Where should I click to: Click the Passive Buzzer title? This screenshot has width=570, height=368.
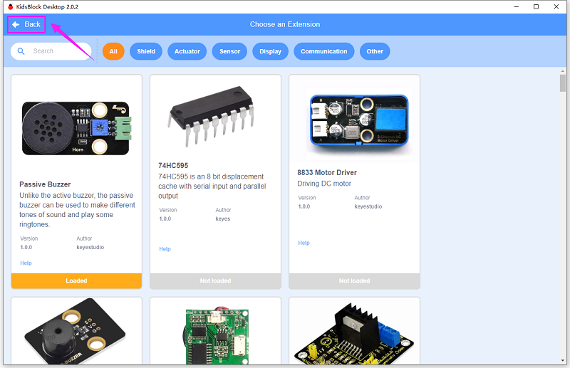pos(45,184)
